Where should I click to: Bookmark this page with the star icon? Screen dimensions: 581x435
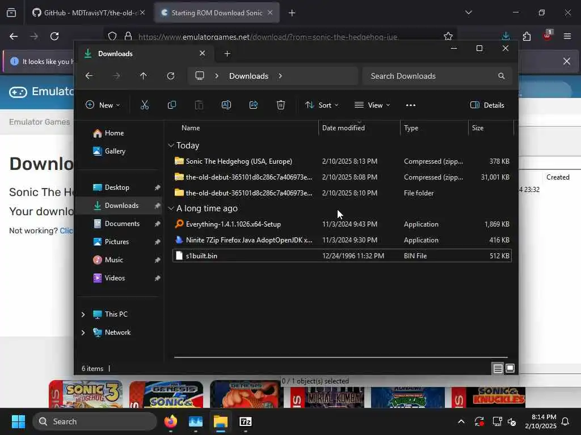448,36
